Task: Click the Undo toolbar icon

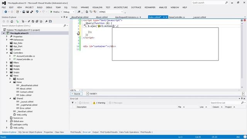Action: click(x=37, y=12)
